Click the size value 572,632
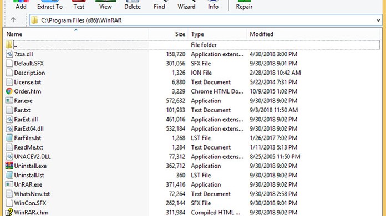This screenshot has width=386, height=216. tap(175, 101)
